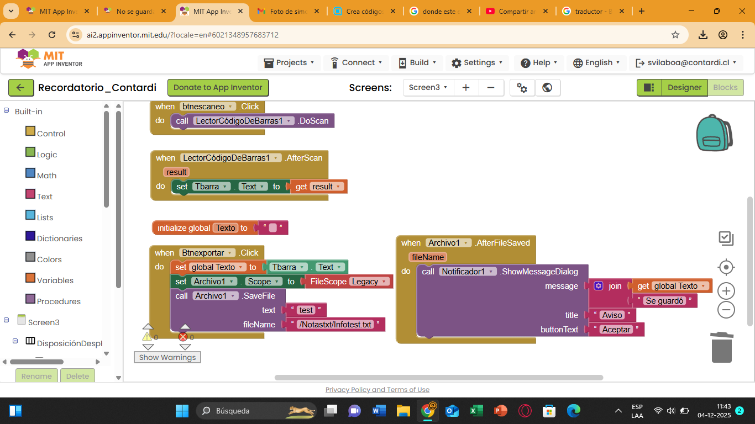Collapse the Built-in tree section
The width and height of the screenshot is (755, 424).
point(7,111)
